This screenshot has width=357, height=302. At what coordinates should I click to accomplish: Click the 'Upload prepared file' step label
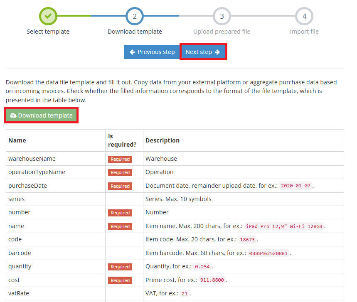pyautogui.click(x=222, y=32)
